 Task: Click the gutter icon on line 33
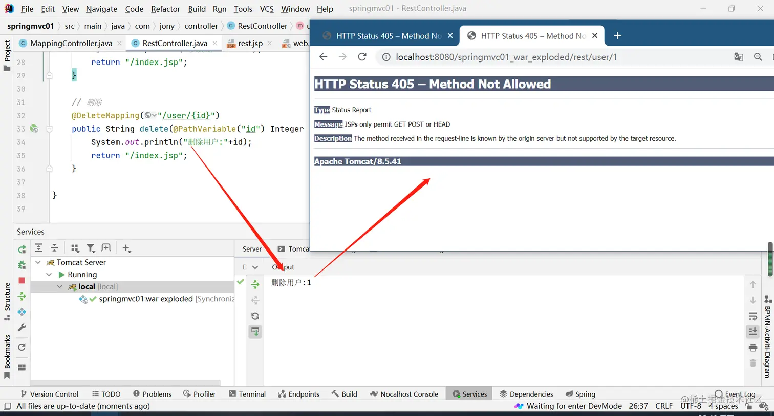34,129
